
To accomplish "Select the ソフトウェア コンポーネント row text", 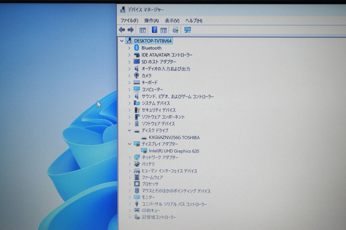I will (x=163, y=117).
